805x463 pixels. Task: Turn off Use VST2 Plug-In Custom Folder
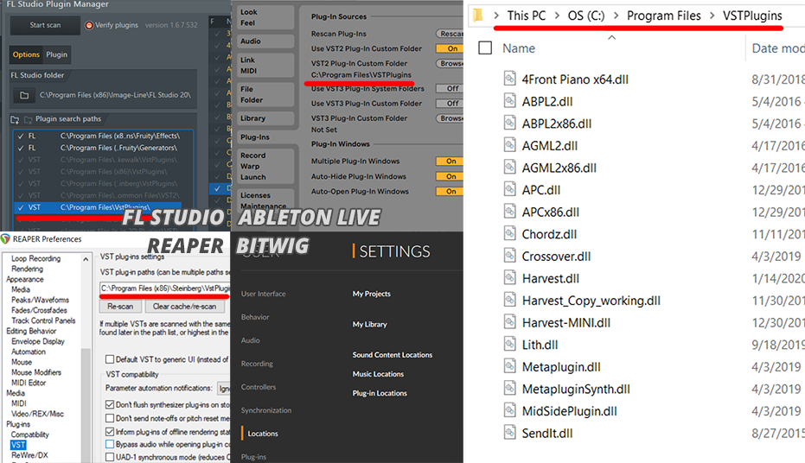(450, 48)
